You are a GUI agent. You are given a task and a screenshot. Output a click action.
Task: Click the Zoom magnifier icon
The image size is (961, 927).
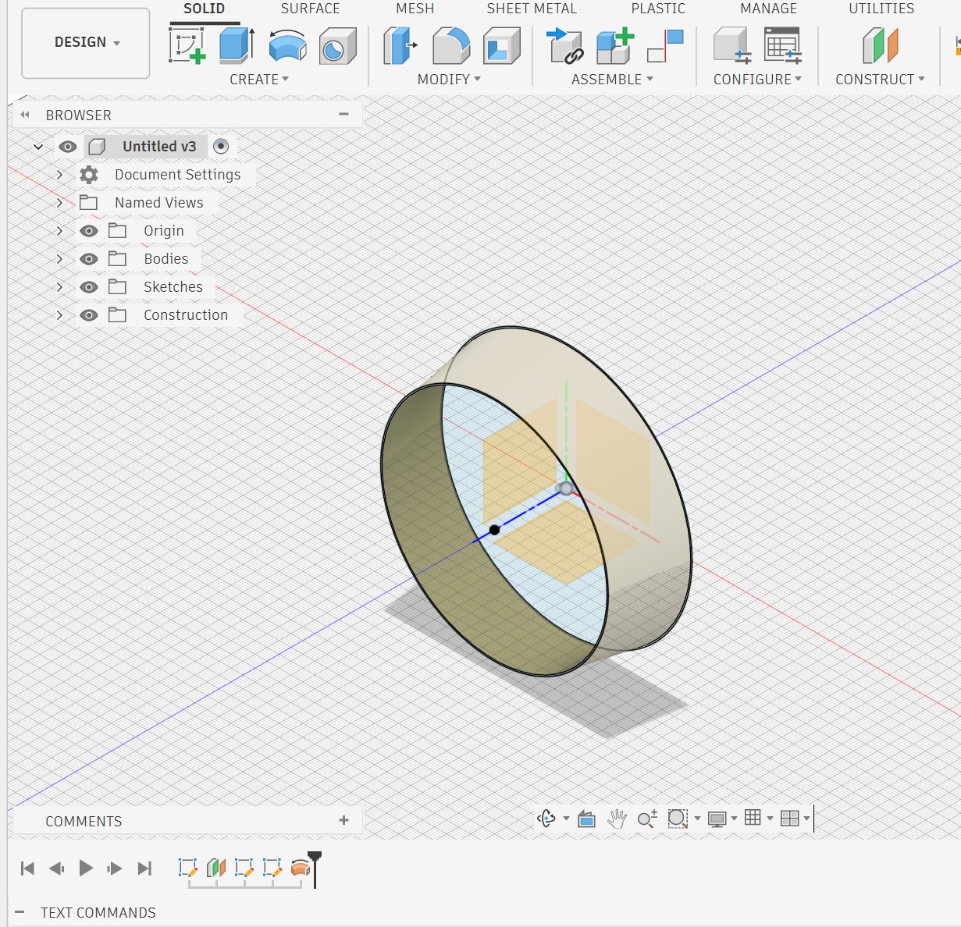point(647,819)
